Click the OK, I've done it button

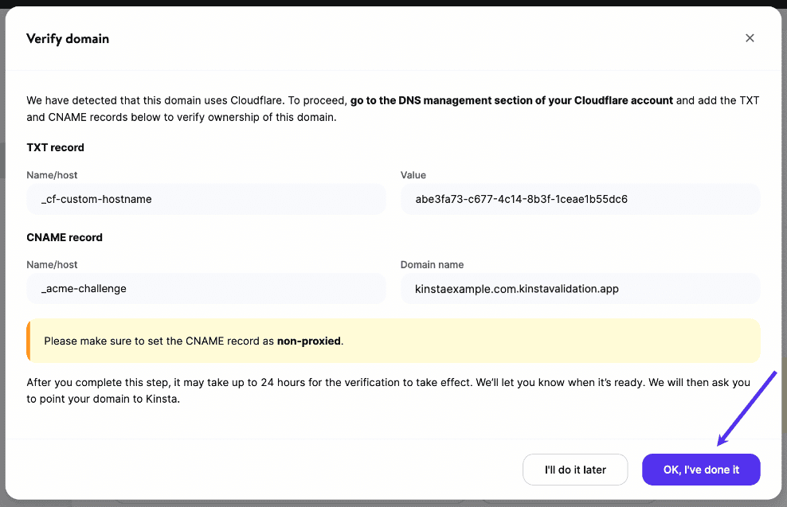coord(701,470)
